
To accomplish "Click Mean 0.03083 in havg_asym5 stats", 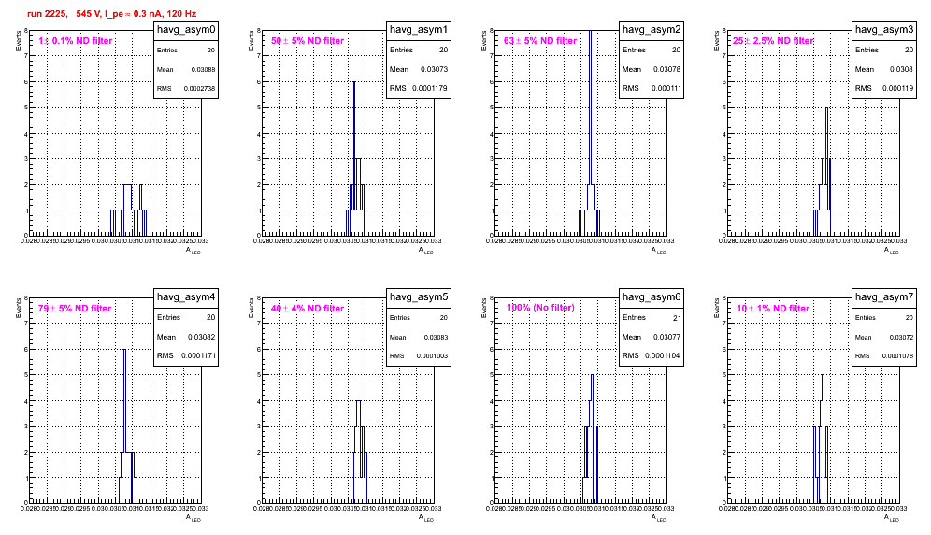I will tap(419, 337).
